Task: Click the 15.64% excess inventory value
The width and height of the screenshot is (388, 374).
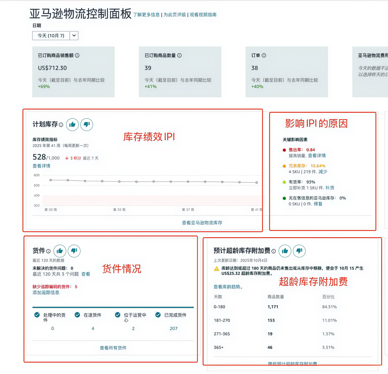Action: point(318,166)
